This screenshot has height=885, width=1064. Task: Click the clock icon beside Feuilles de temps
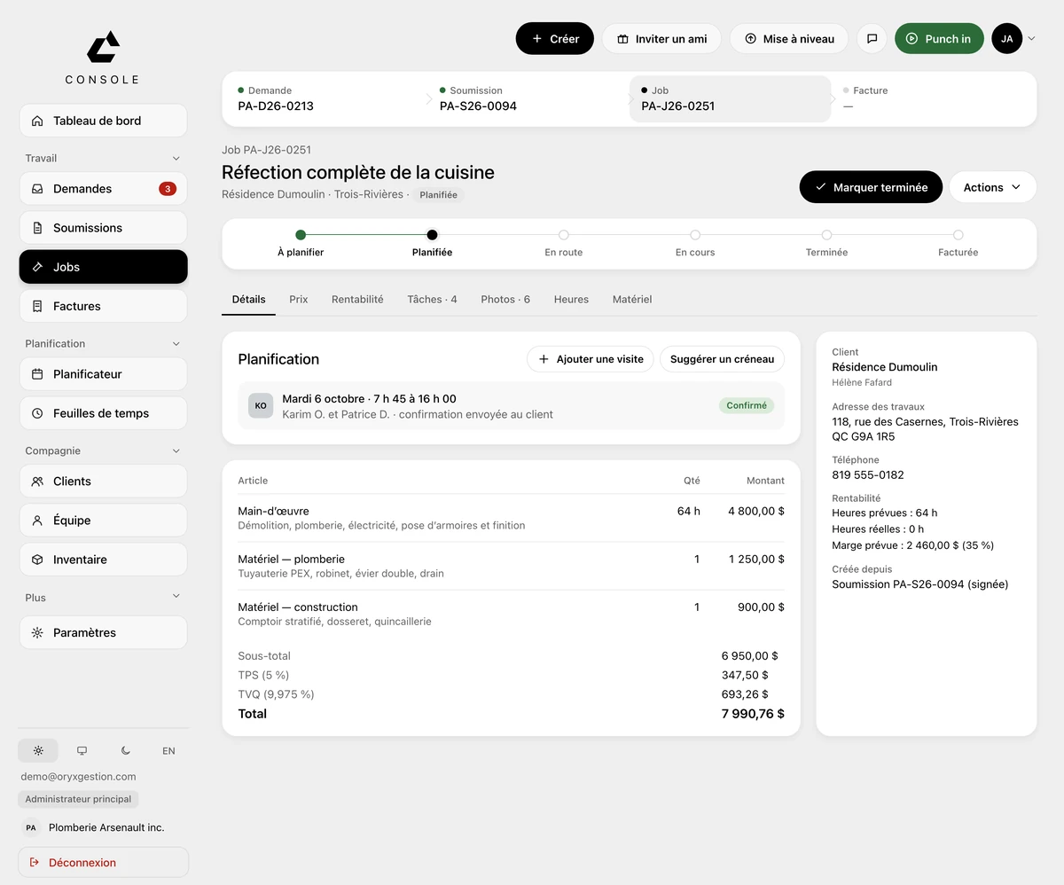(x=37, y=413)
